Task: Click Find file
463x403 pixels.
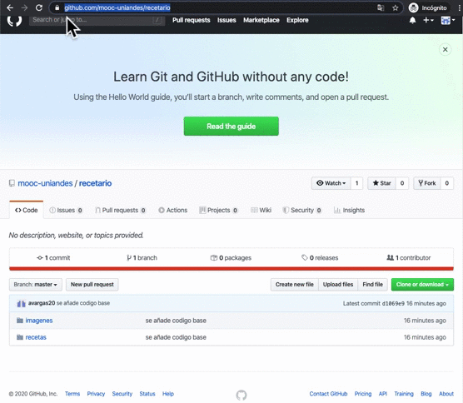Action: pos(372,285)
